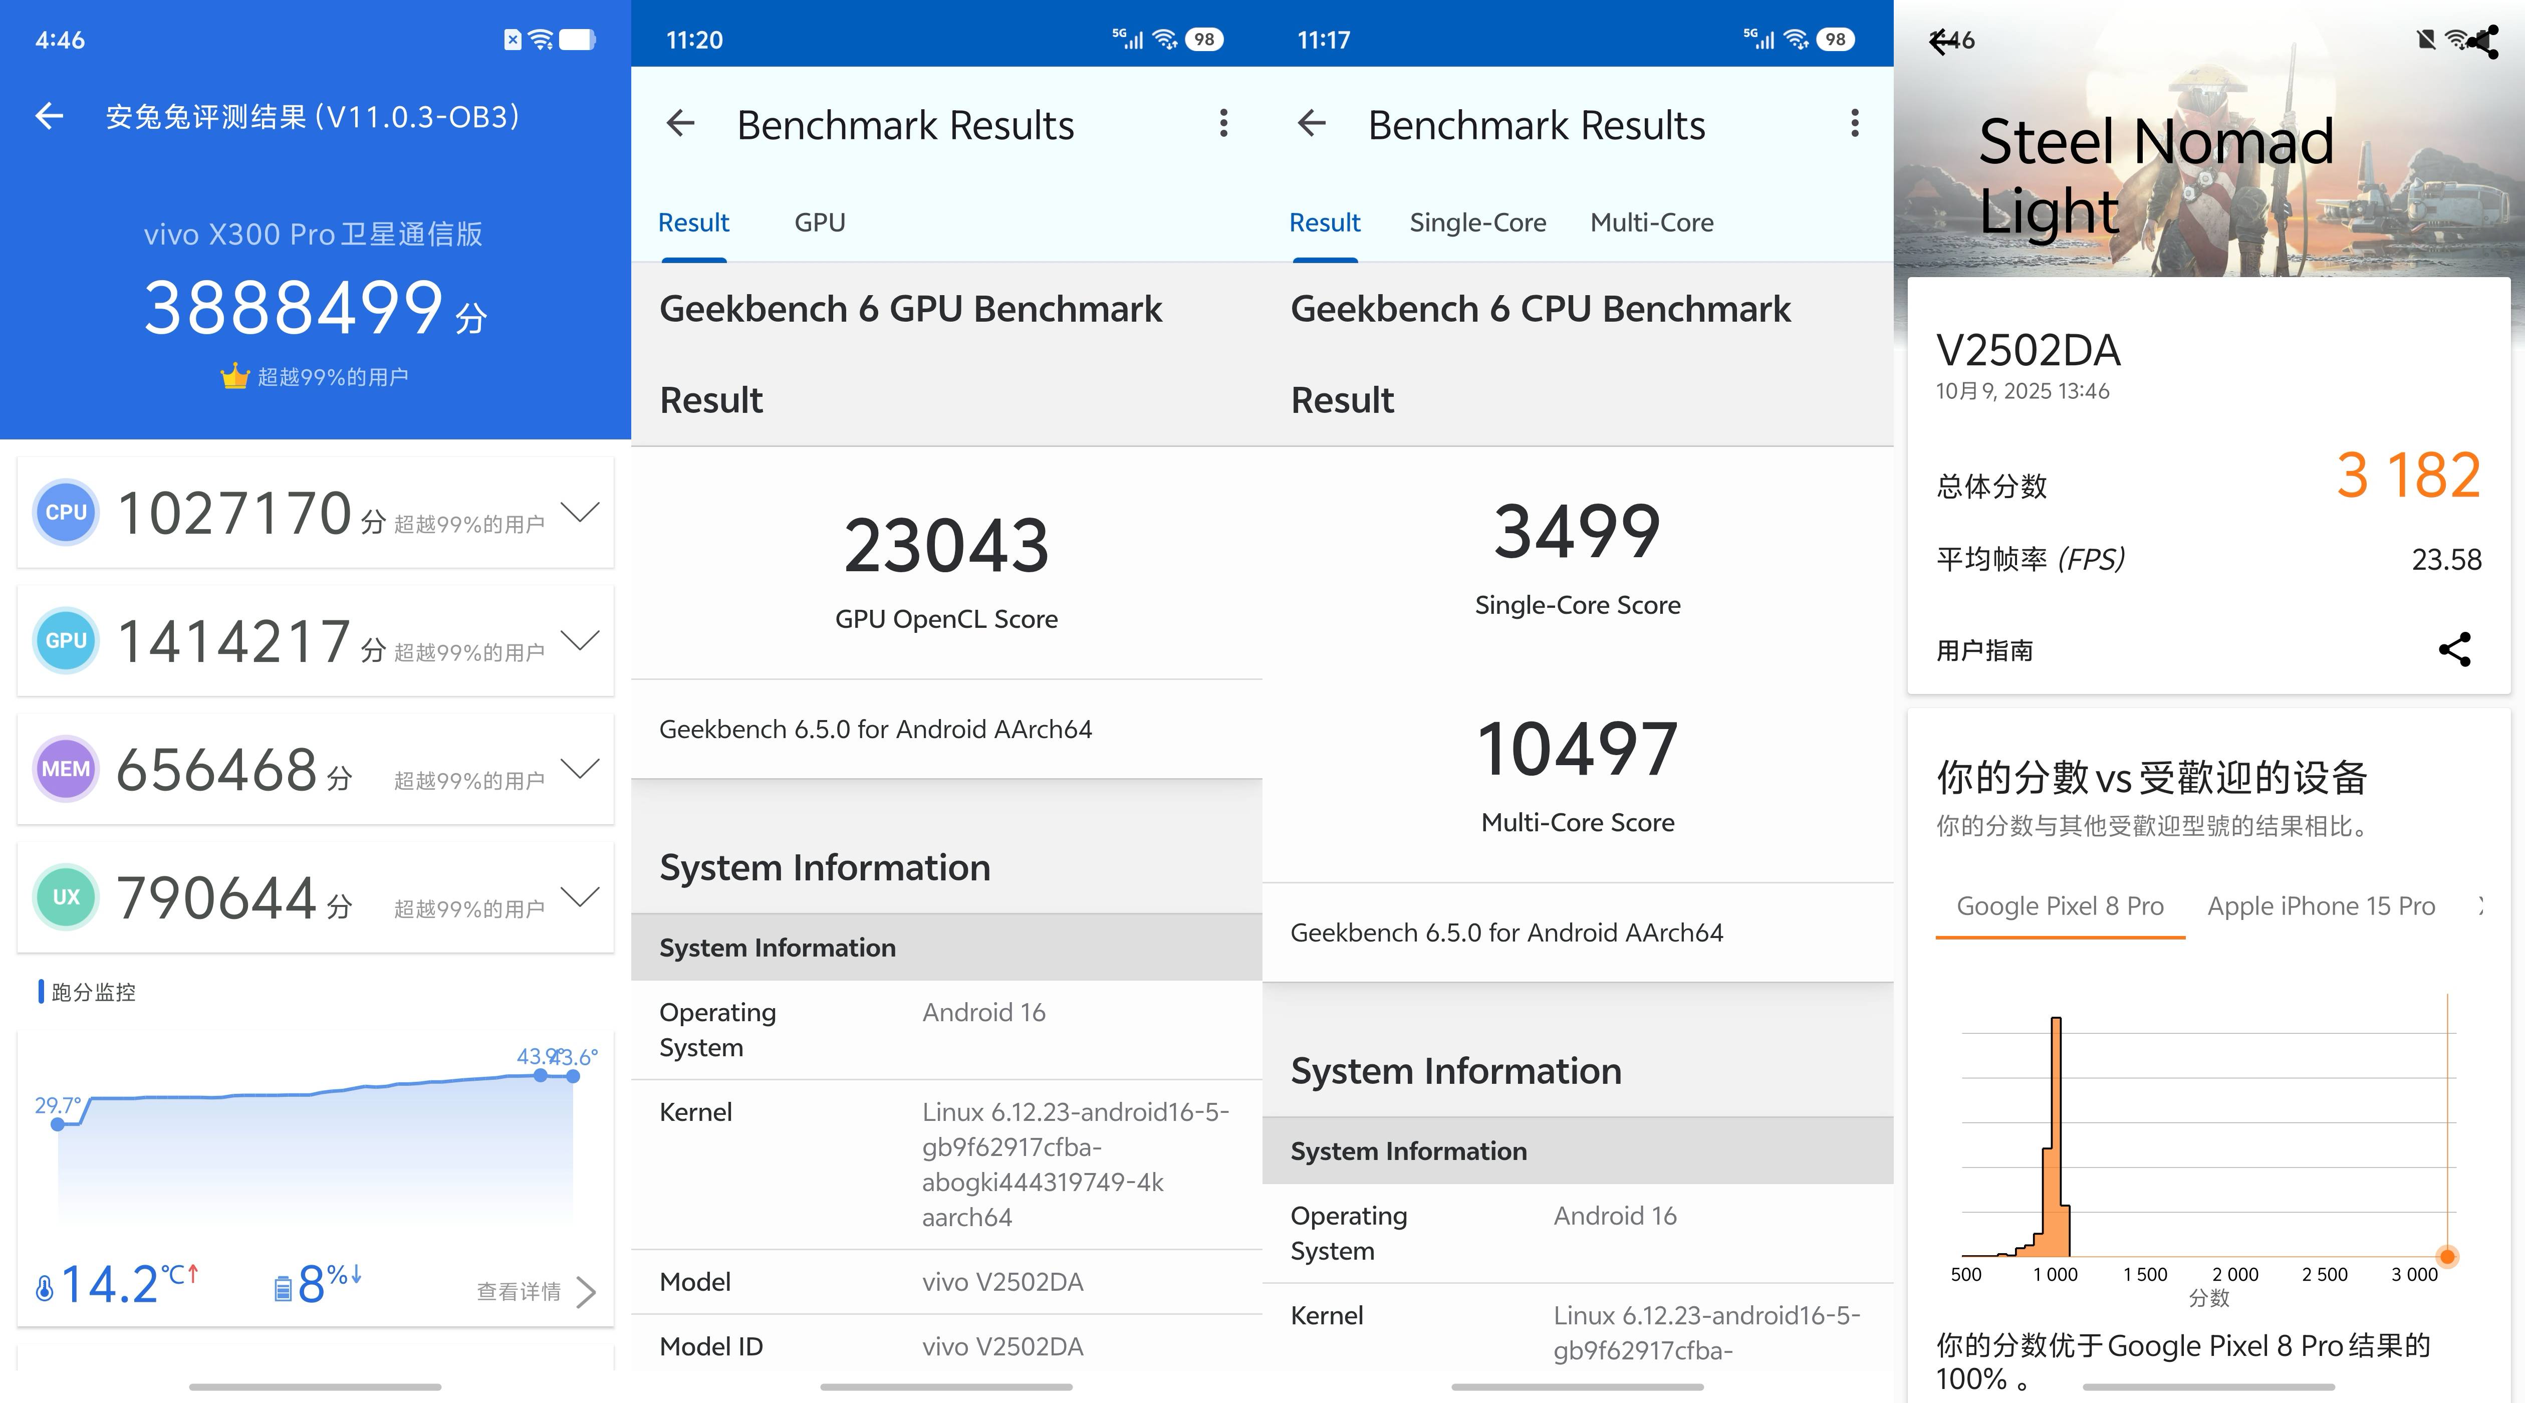Switch to the GPU tab
2525x1403 pixels.
coord(820,222)
